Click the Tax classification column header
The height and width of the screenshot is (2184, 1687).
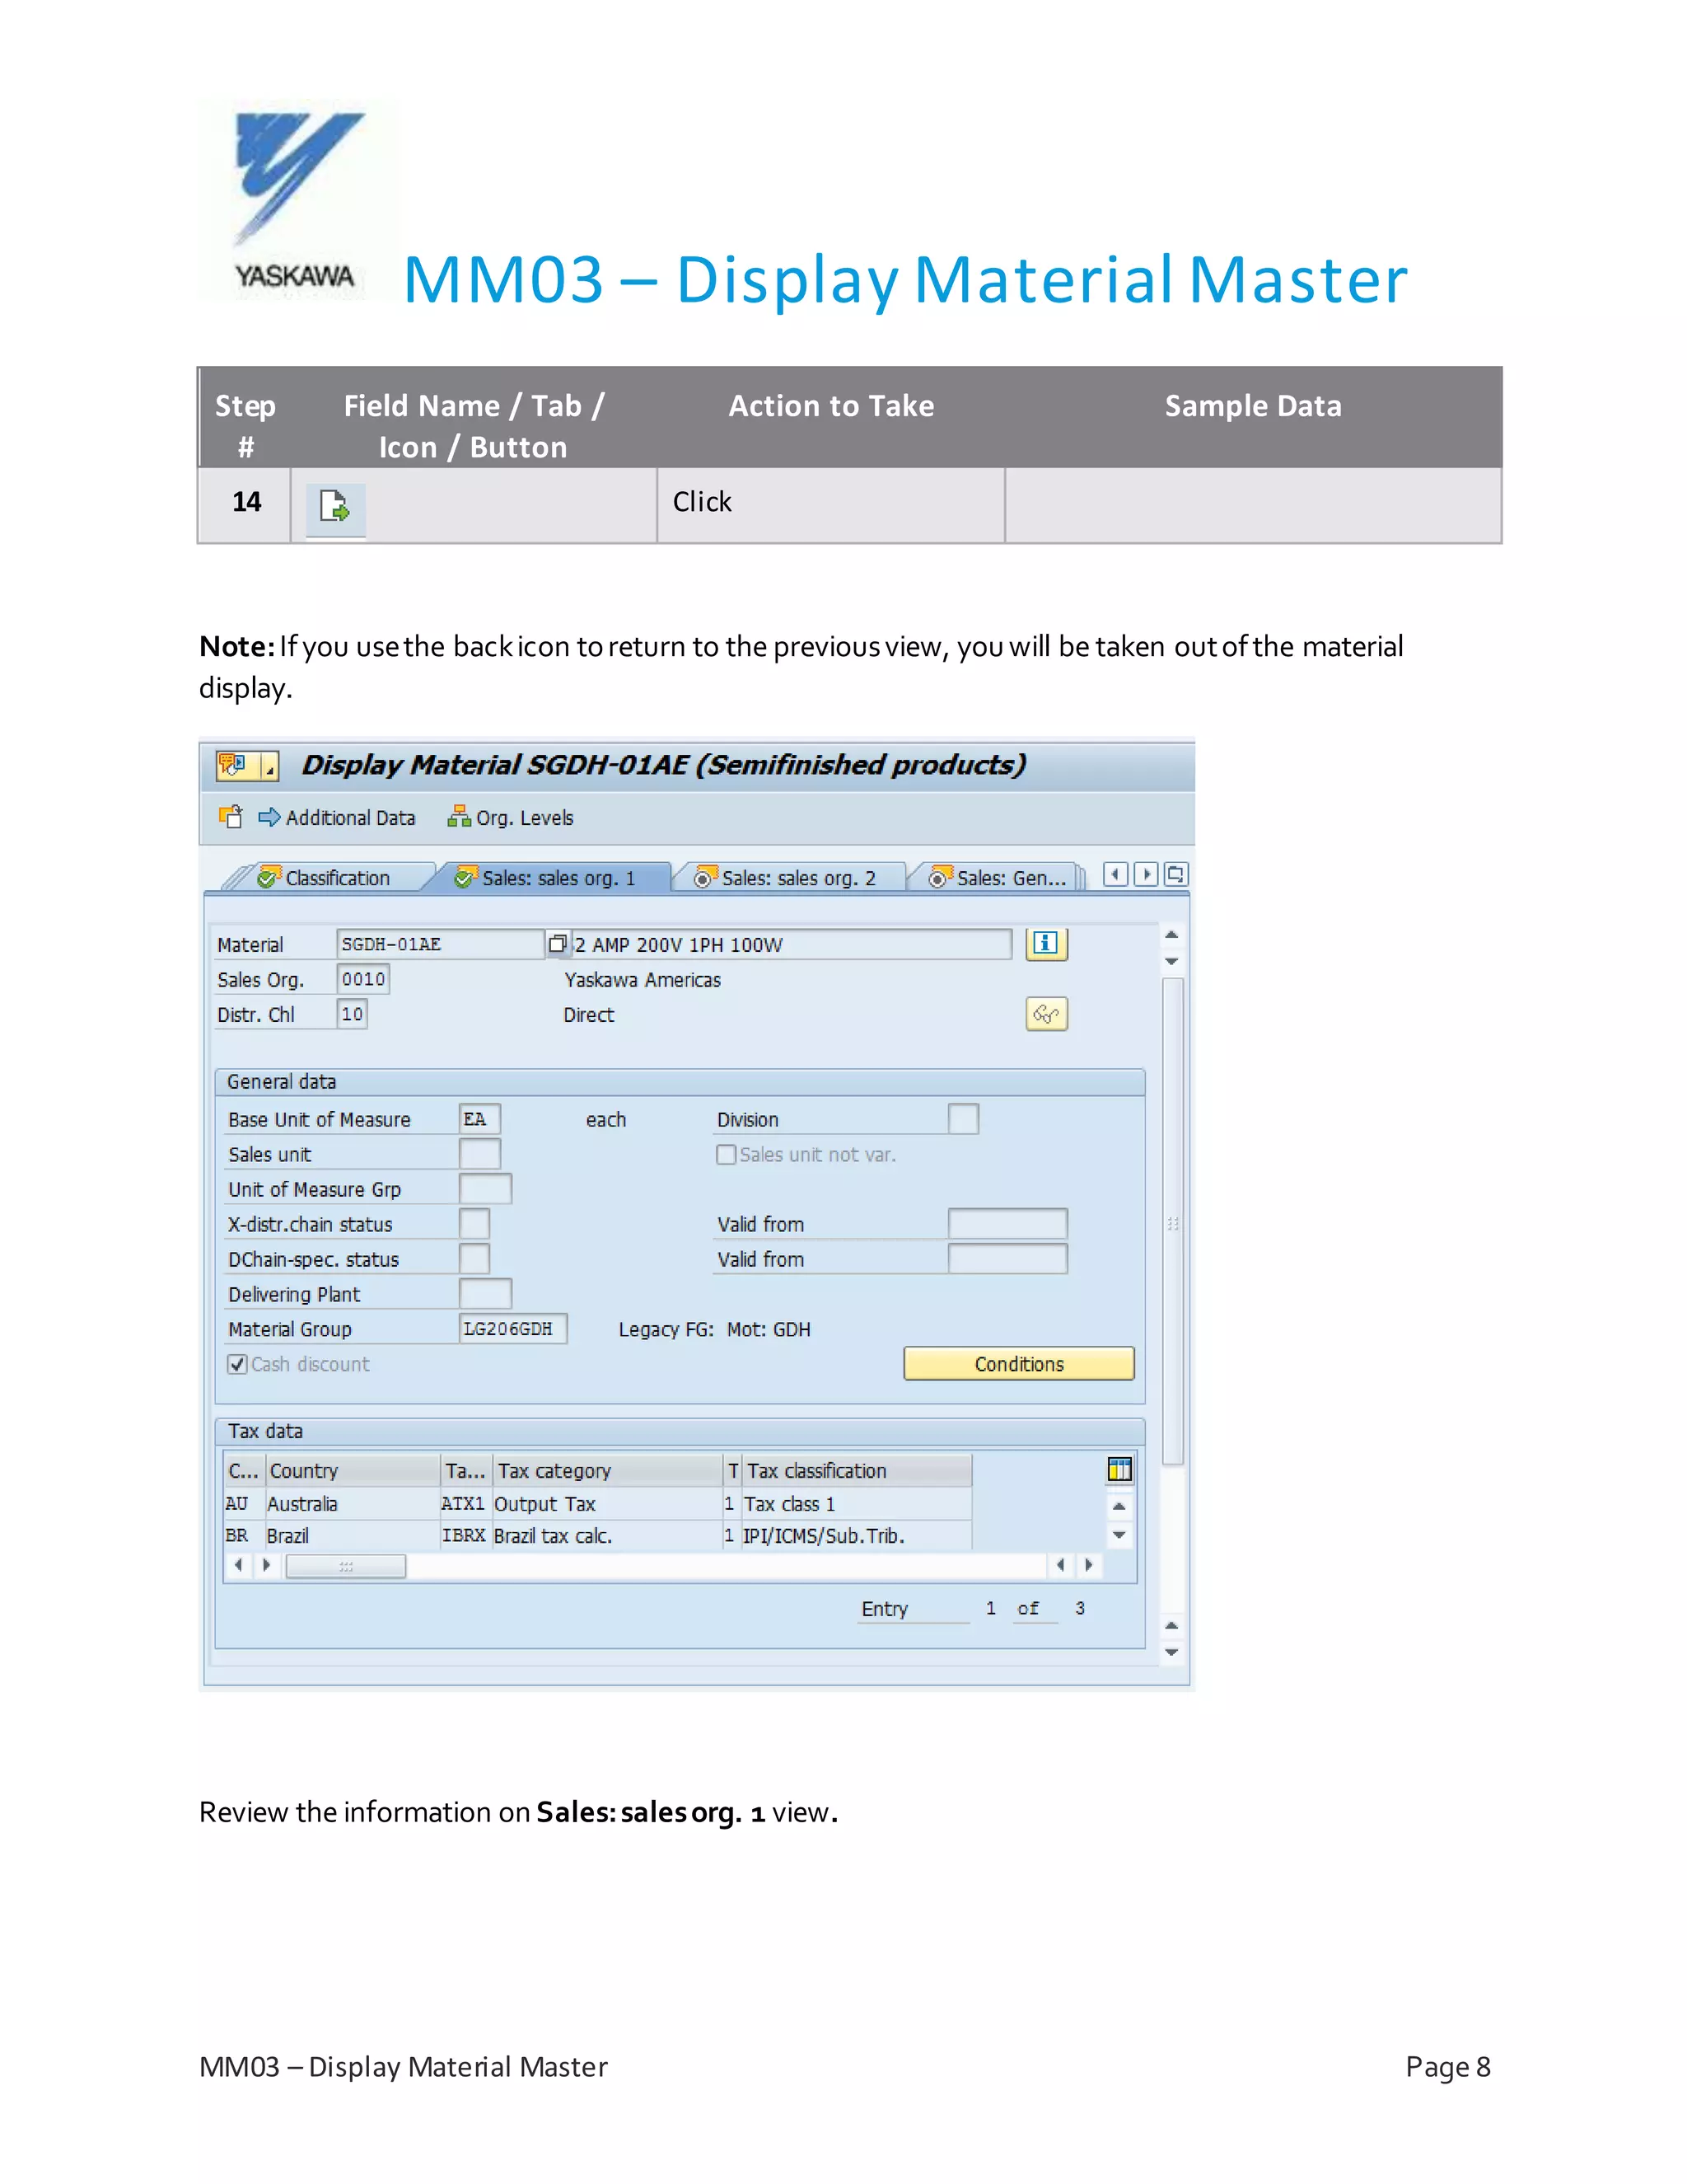pyautogui.click(x=857, y=1471)
